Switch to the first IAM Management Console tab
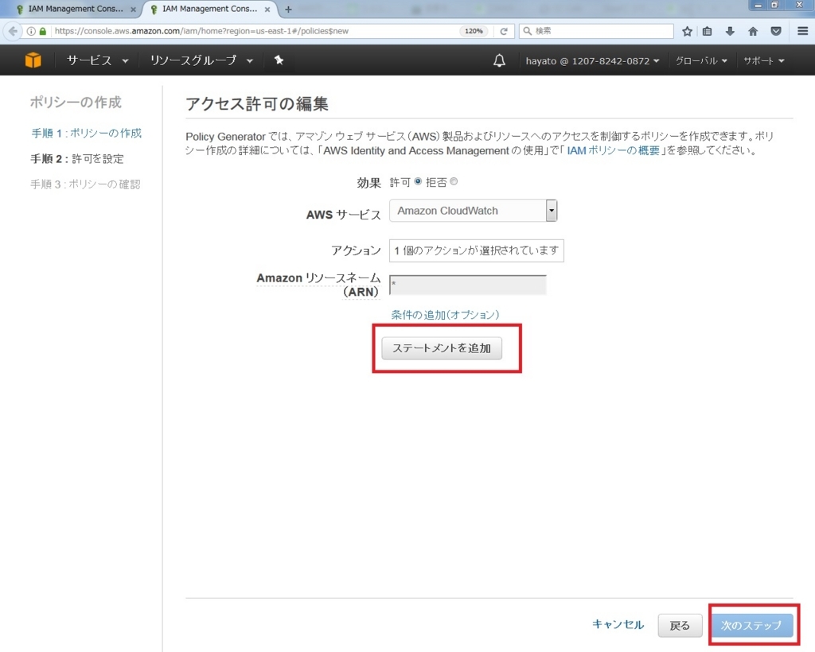815x652 pixels. [76, 9]
